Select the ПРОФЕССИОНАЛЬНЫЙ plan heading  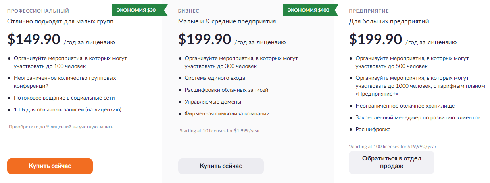(38, 11)
